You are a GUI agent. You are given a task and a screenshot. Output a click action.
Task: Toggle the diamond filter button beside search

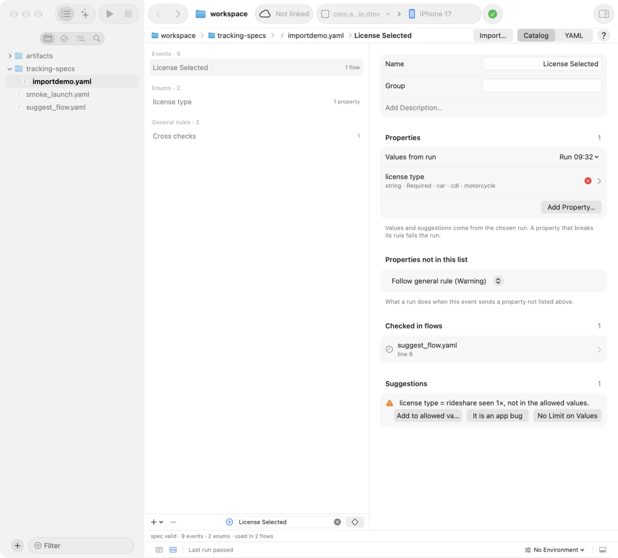[x=355, y=522]
